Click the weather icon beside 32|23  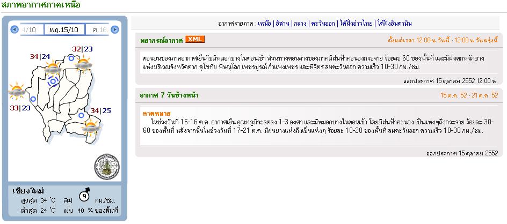[84, 64]
